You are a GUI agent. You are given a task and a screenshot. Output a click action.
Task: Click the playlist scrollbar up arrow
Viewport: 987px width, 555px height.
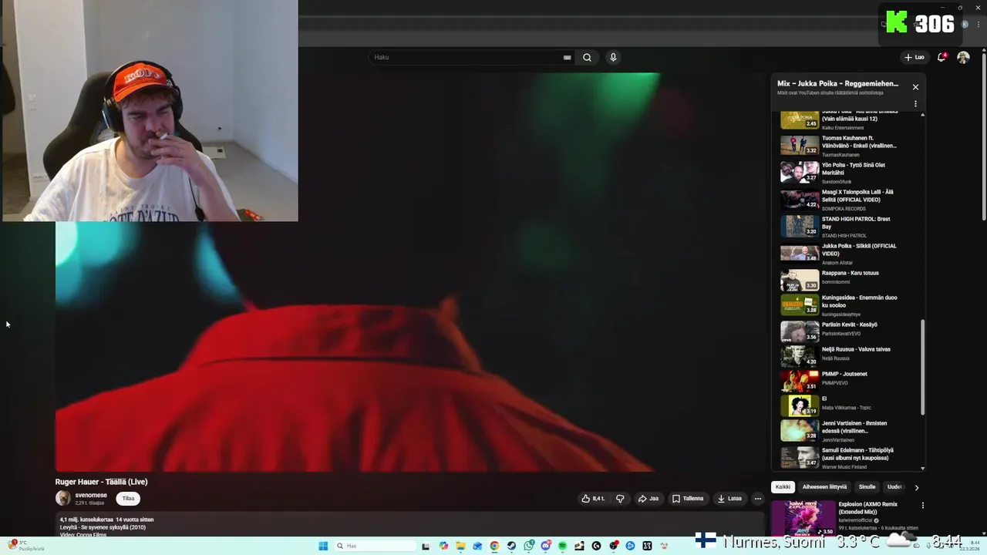click(x=922, y=115)
